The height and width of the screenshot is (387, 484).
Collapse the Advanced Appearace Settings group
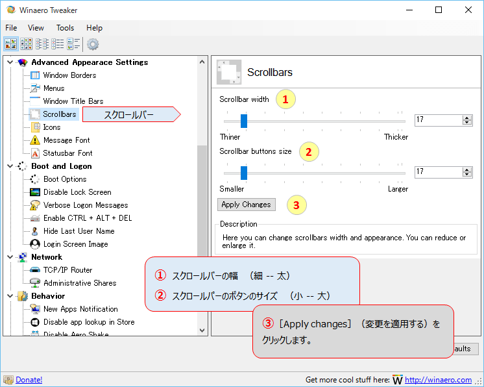point(10,62)
